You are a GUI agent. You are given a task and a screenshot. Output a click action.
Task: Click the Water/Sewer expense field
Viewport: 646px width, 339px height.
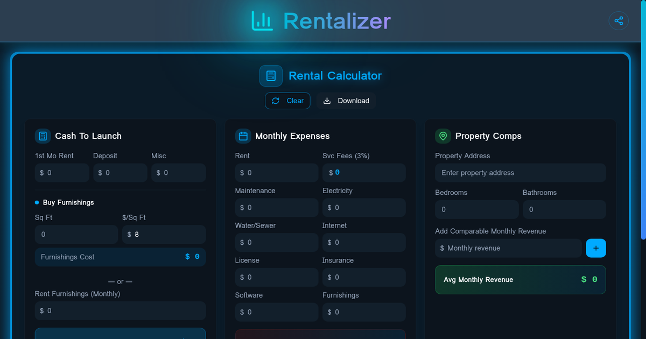coord(277,243)
